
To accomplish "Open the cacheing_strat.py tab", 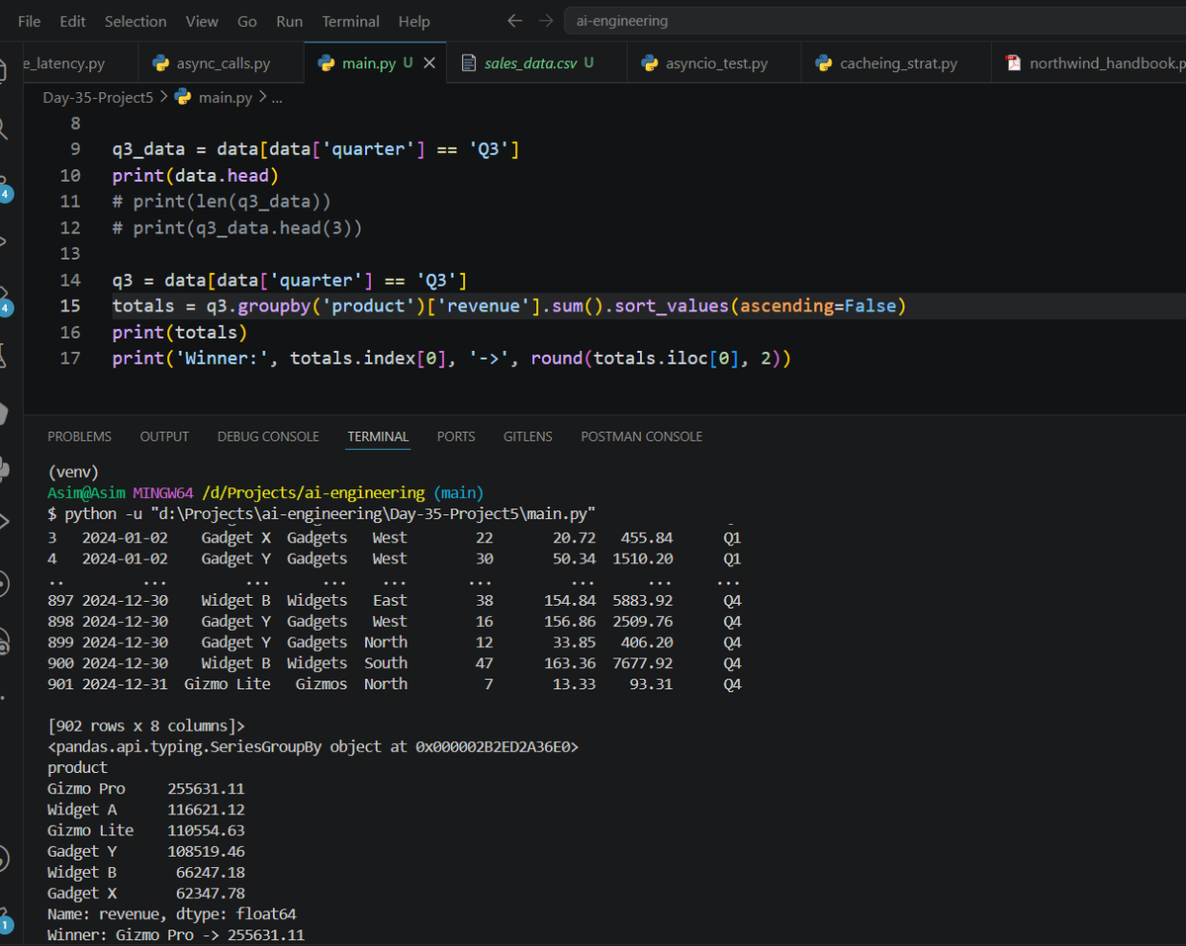I will click(x=898, y=63).
